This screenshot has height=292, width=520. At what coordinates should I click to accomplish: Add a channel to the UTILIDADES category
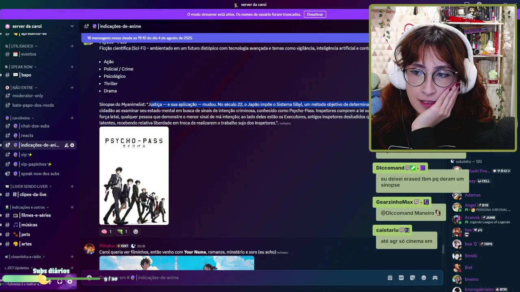click(x=72, y=46)
